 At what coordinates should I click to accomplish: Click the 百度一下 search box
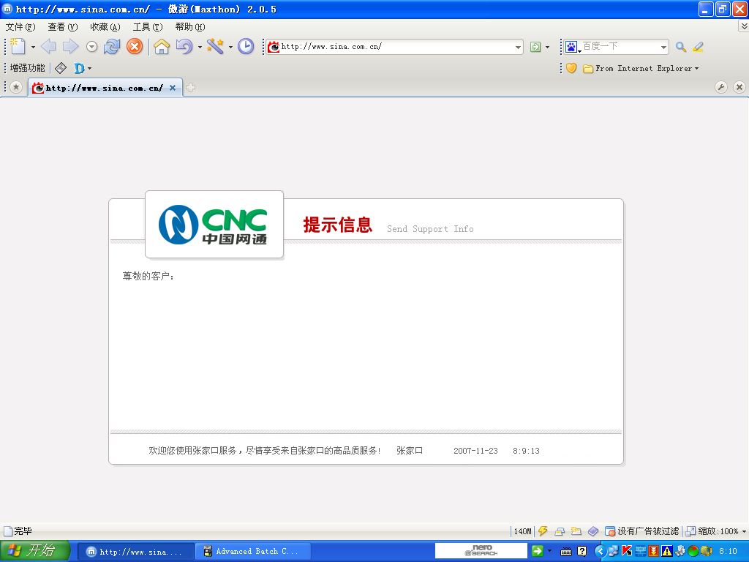tap(620, 46)
